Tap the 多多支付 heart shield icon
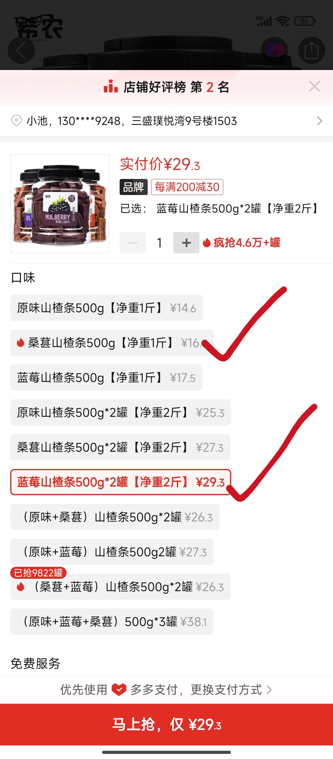Viewport: 333px width, 759px height. pyautogui.click(x=119, y=690)
